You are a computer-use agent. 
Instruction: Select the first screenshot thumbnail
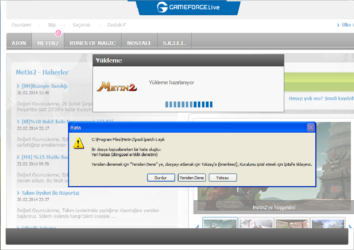[x=220, y=223]
